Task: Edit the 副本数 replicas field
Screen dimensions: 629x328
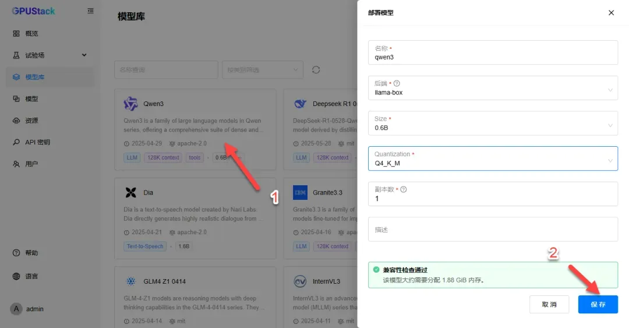Action: pyautogui.click(x=493, y=193)
